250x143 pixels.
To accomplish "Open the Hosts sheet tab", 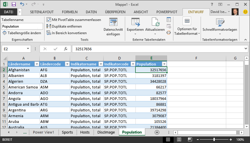I will (85, 132).
